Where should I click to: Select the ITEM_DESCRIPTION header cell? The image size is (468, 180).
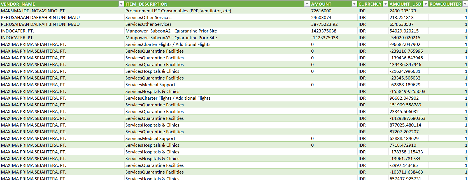(x=217, y=4)
